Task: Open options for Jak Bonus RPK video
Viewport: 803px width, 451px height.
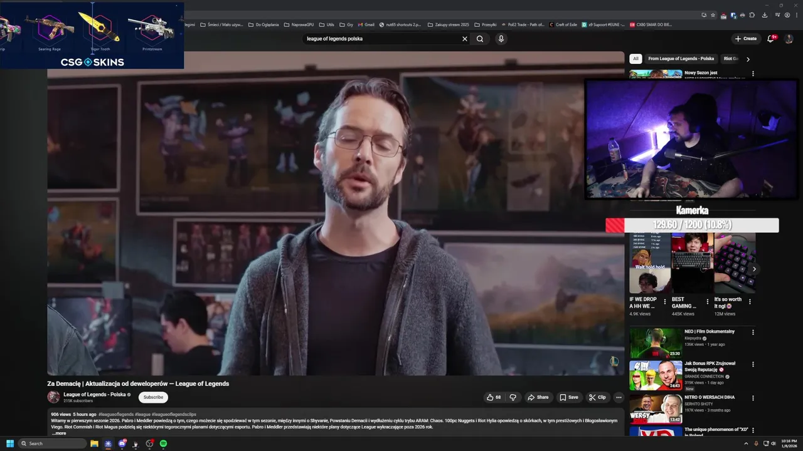Action: [753, 364]
